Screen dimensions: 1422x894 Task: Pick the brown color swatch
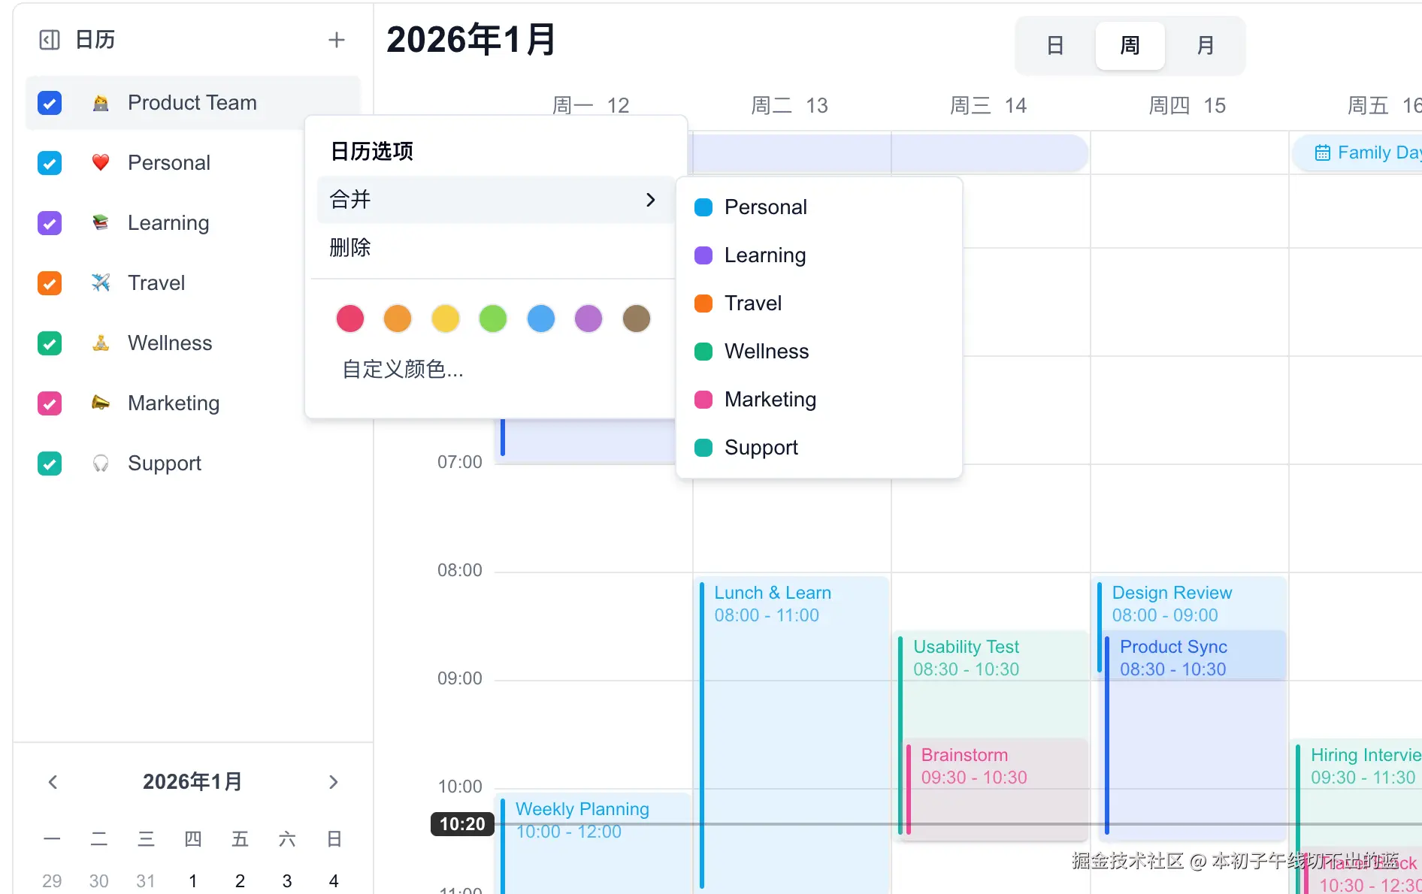coord(637,319)
